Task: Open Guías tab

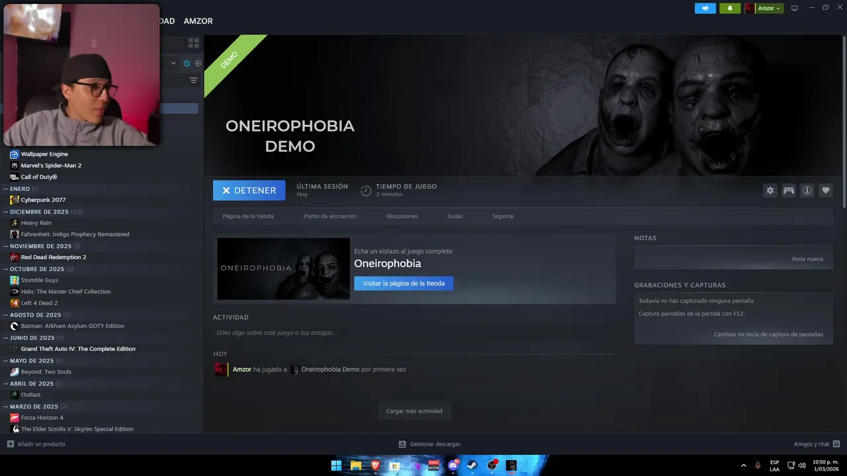Action: click(455, 216)
